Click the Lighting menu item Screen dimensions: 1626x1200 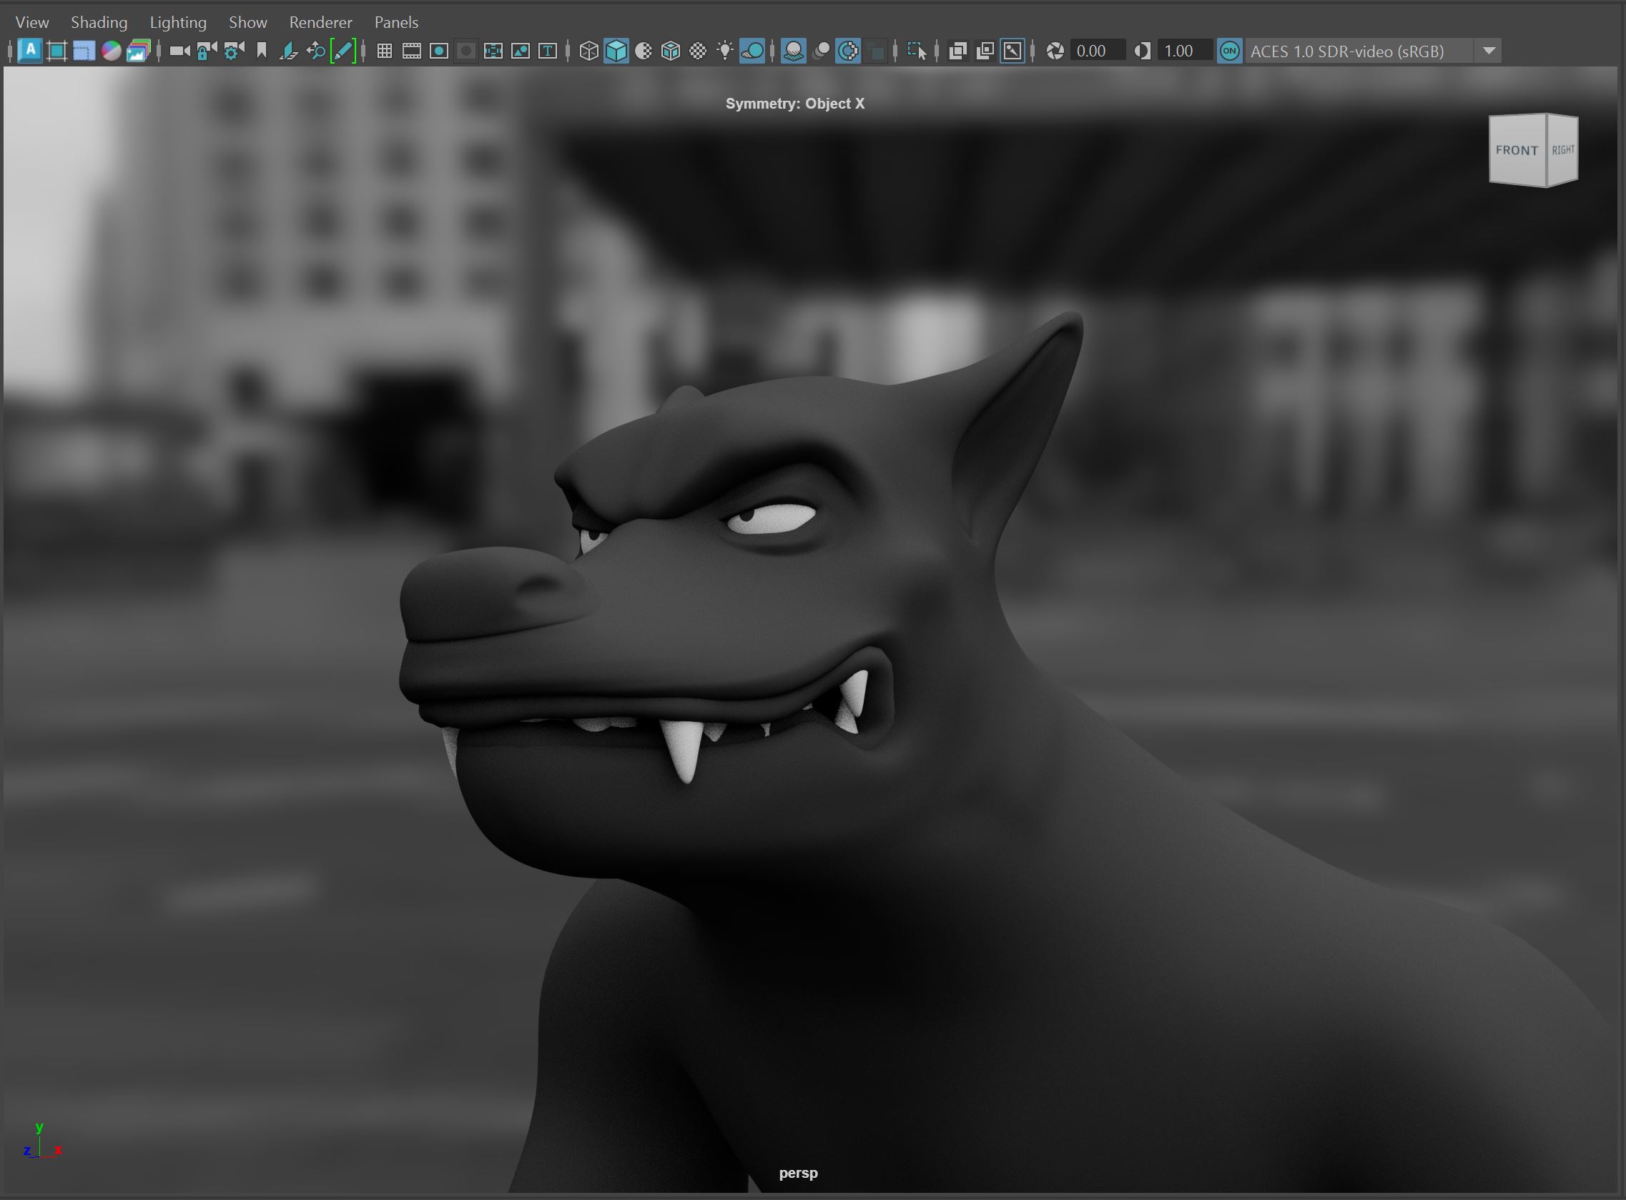pos(175,21)
